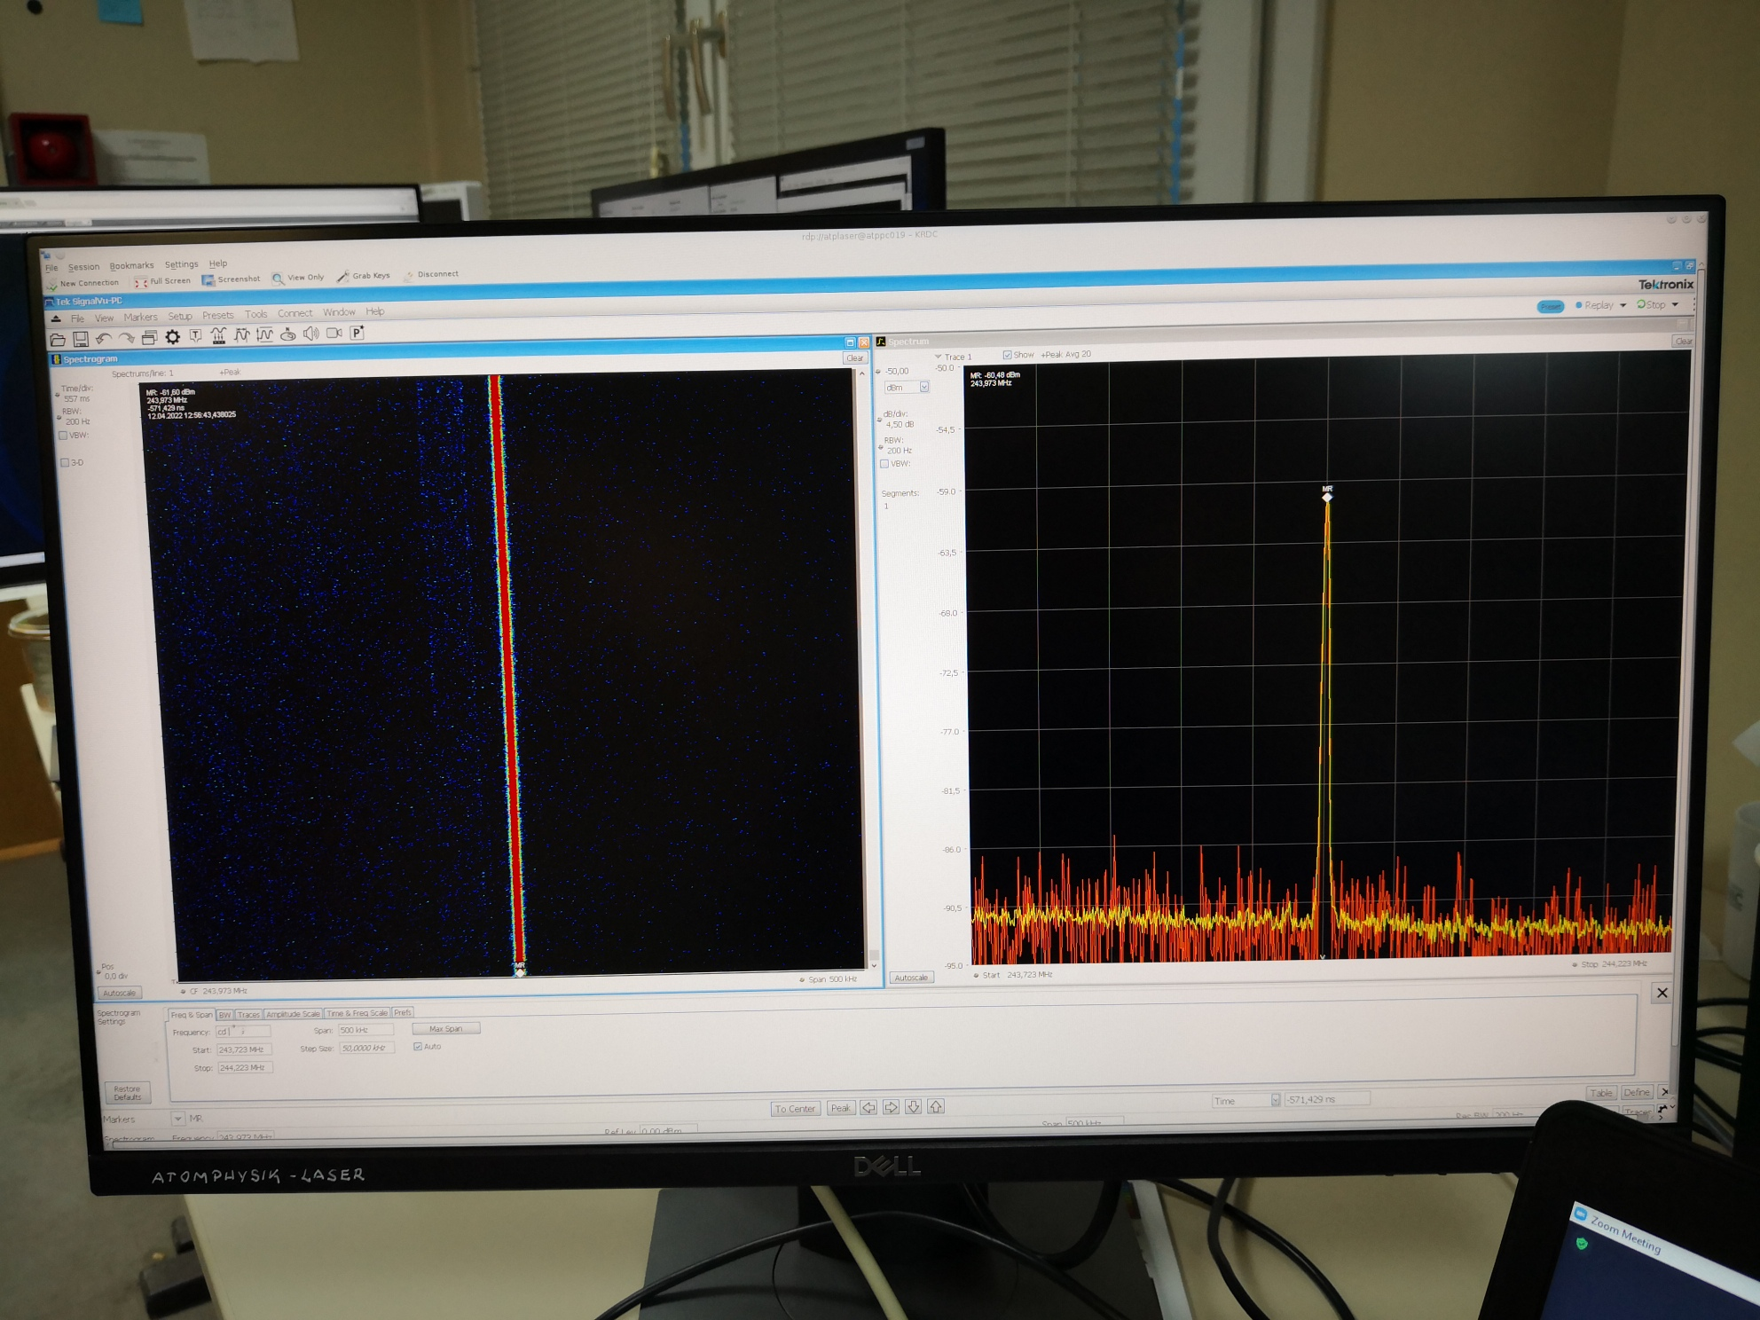Screen dimensions: 1760x1320
Task: Click the trigger 'T' toolbar icon
Action: 195,335
